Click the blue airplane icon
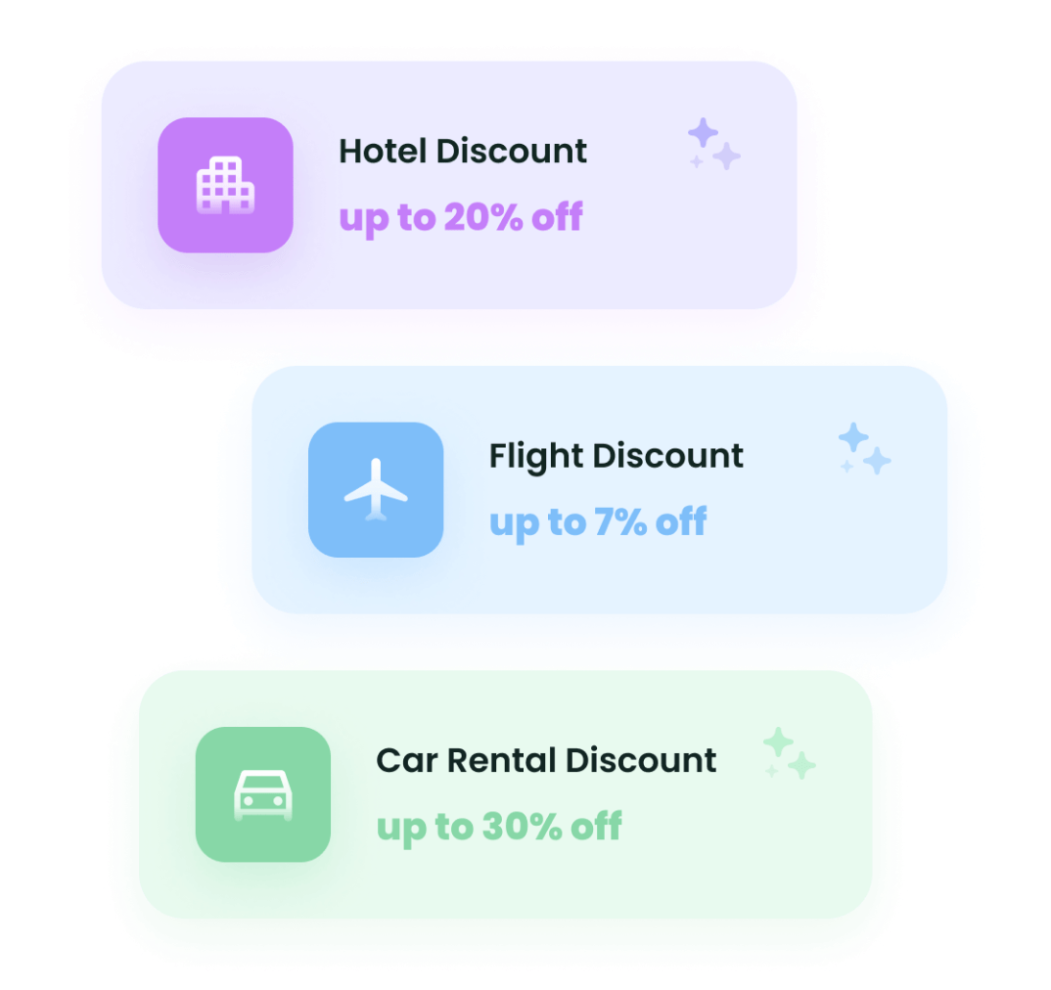The width and height of the screenshot is (1051, 990). pyautogui.click(x=376, y=489)
